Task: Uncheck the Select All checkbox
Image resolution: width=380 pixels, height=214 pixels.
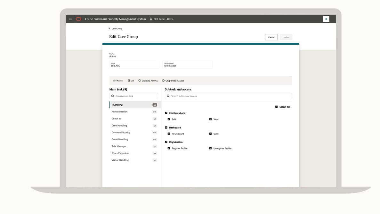Action: 277,107
